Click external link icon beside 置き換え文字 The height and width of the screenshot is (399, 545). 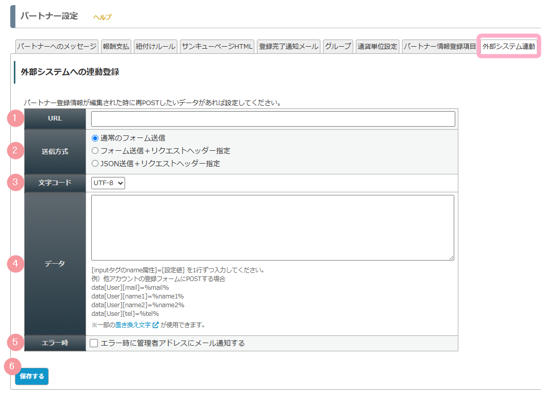[156, 325]
